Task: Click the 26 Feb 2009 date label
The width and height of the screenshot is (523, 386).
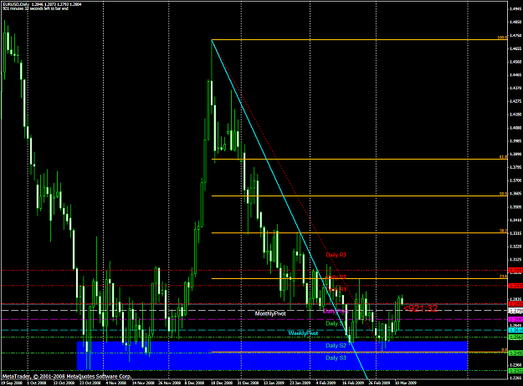Action: tap(377, 383)
